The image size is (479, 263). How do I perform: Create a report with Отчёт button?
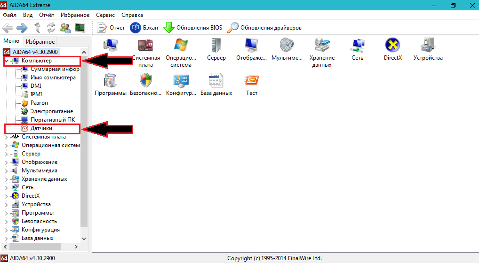click(111, 28)
